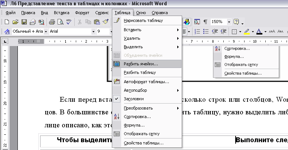Click the Copy icon
The width and height of the screenshot is (288, 150).
point(88,22)
